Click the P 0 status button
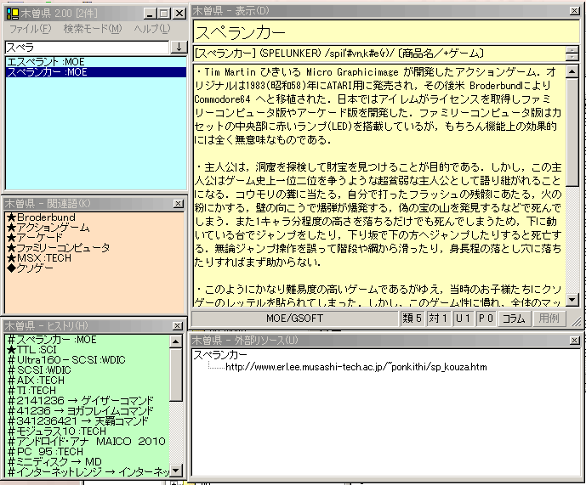This screenshot has height=485, width=586. [x=486, y=319]
